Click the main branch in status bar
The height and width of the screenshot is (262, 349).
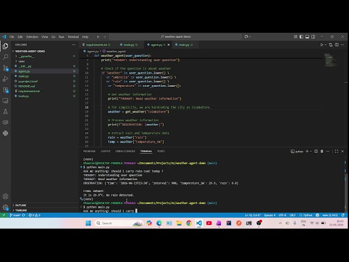pos(15,215)
